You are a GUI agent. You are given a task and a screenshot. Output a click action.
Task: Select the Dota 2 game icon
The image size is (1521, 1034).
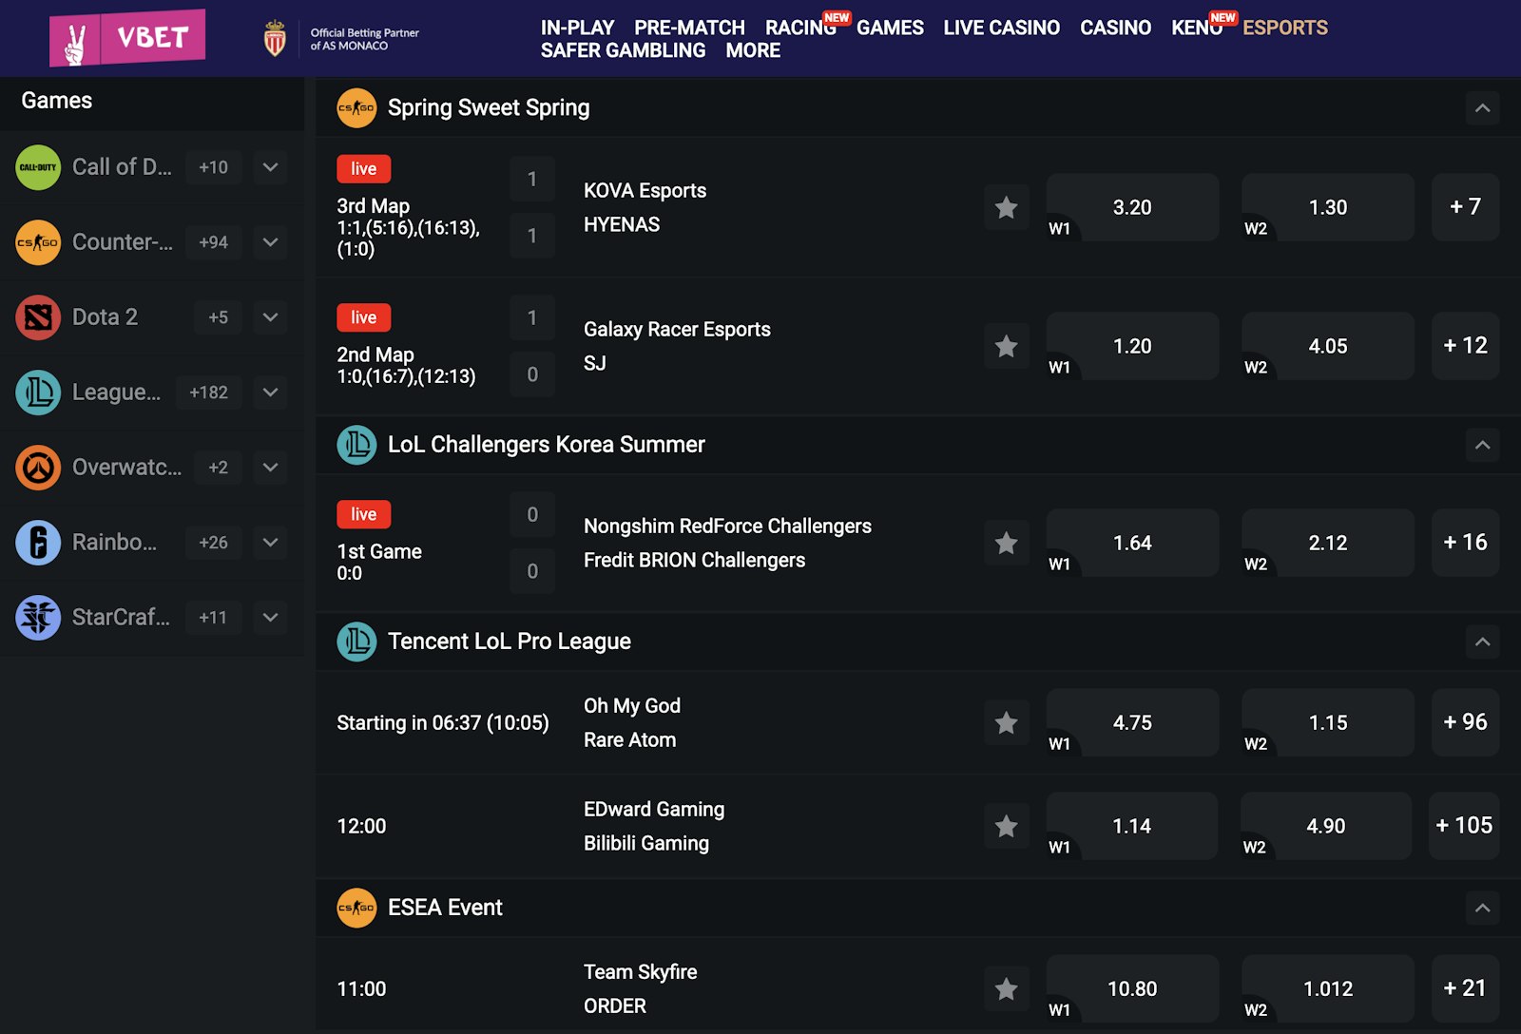(38, 317)
